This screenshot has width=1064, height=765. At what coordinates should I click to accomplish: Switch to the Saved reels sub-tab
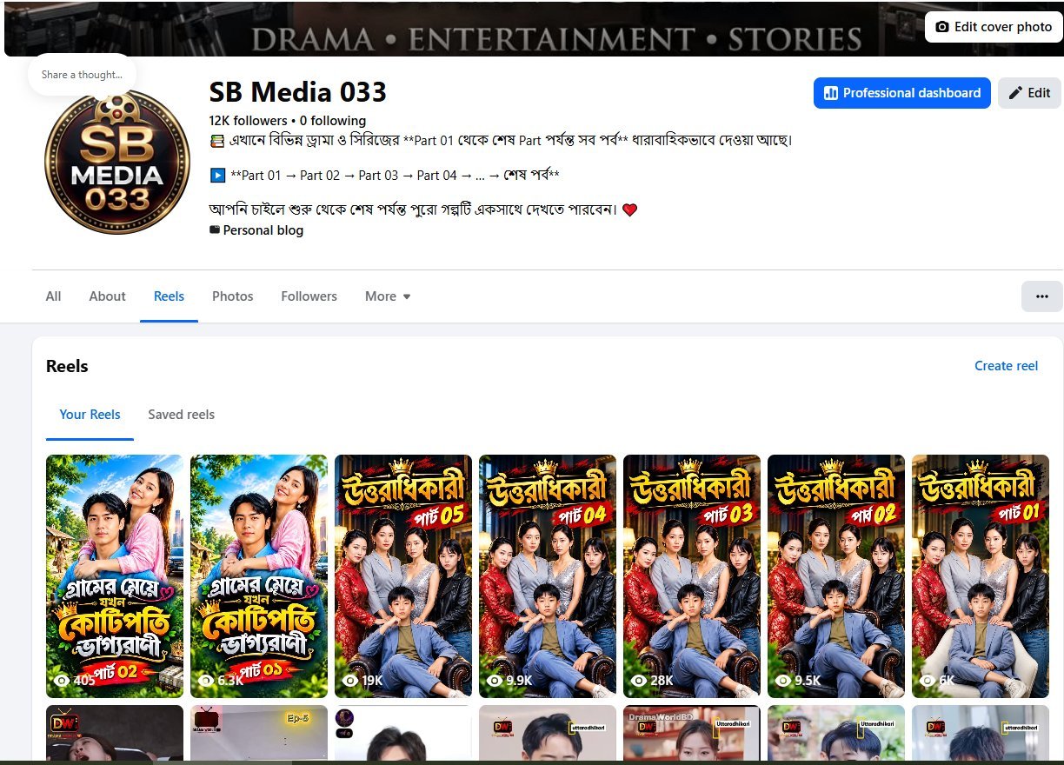point(181,415)
